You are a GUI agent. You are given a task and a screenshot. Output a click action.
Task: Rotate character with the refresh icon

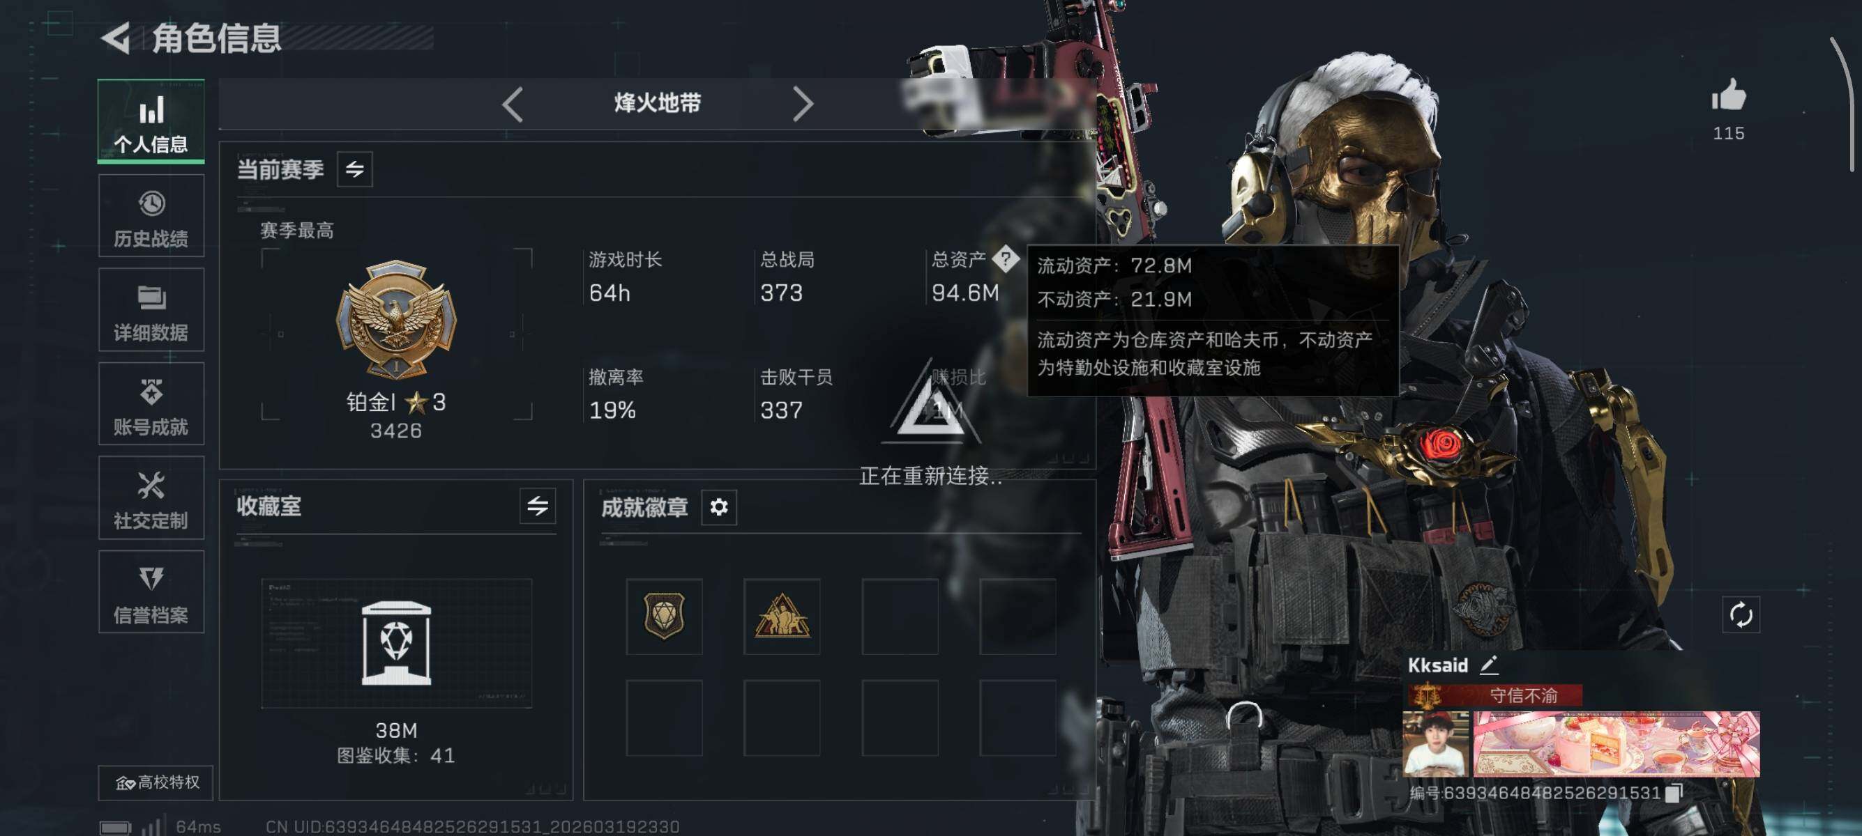(x=1741, y=614)
